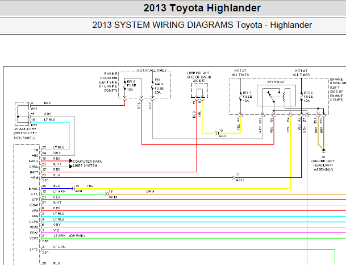This screenshot has width=346, height=265.
Task: Click the System Wiring Diagrams subtitle
Action: (202, 25)
